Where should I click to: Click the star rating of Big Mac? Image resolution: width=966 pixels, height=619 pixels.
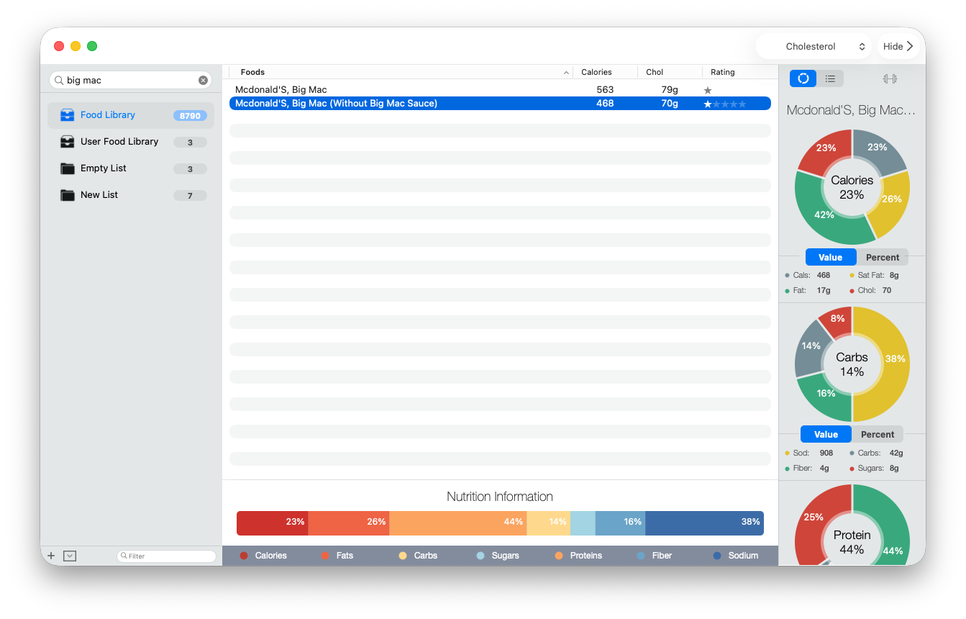click(x=708, y=90)
